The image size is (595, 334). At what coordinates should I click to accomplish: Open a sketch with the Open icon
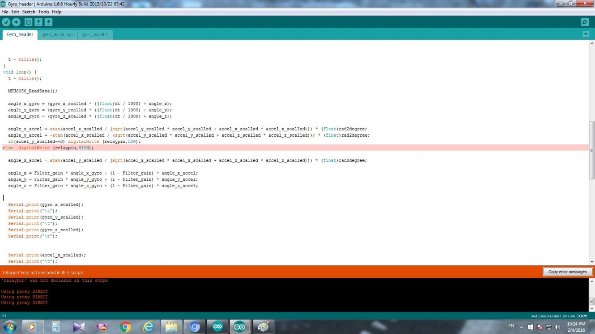[38, 22]
